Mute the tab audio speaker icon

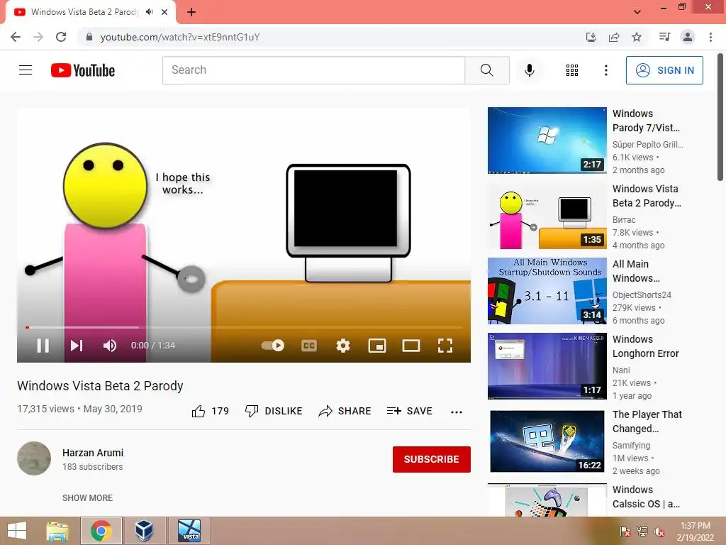tap(149, 12)
